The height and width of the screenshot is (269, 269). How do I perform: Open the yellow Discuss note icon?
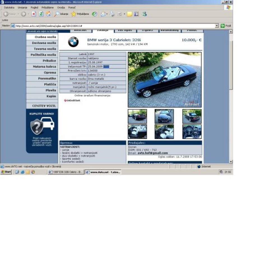pyautogui.click(x=129, y=14)
